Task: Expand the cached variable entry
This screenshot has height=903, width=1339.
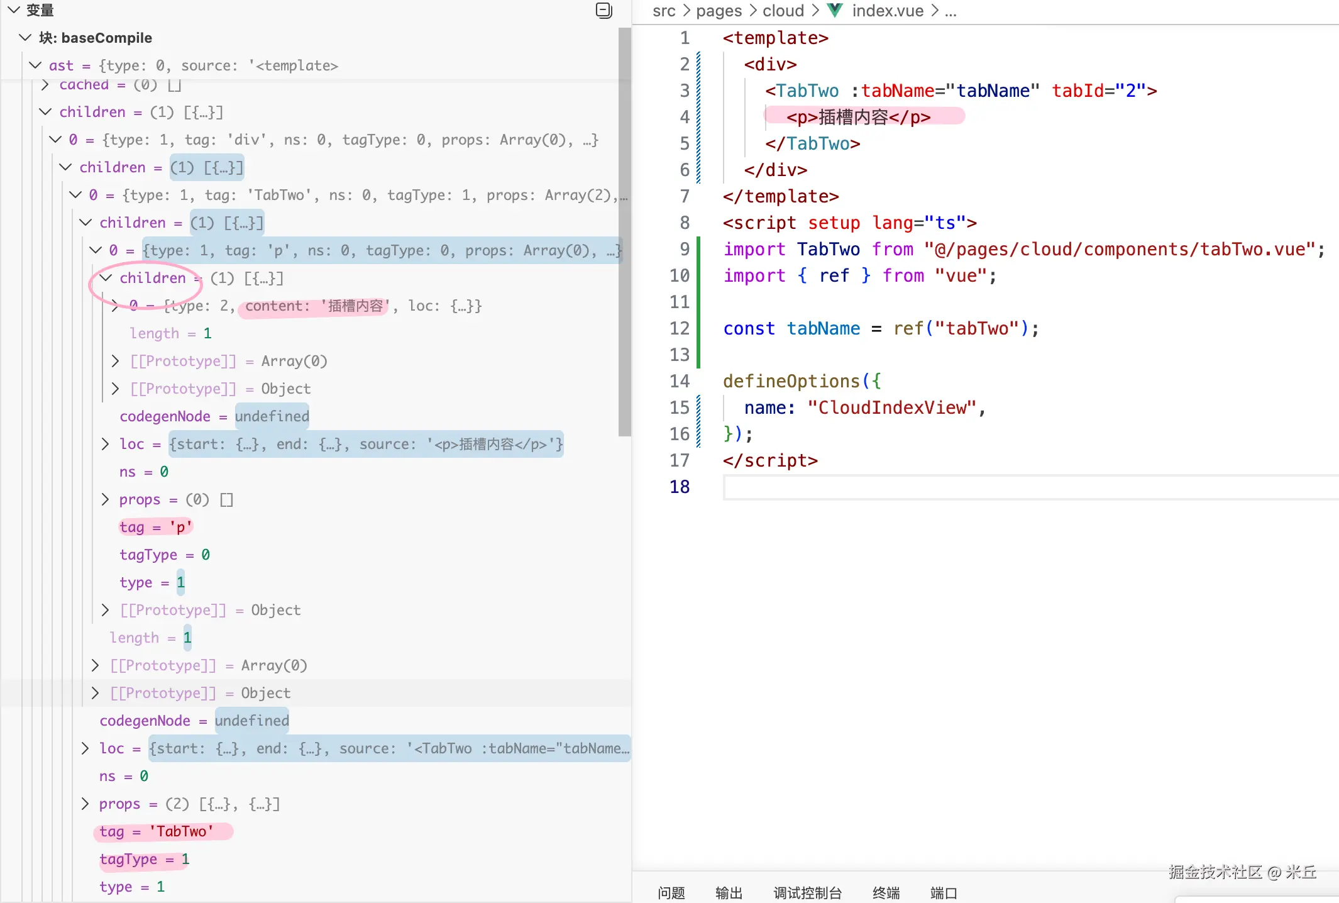Action: [x=45, y=85]
